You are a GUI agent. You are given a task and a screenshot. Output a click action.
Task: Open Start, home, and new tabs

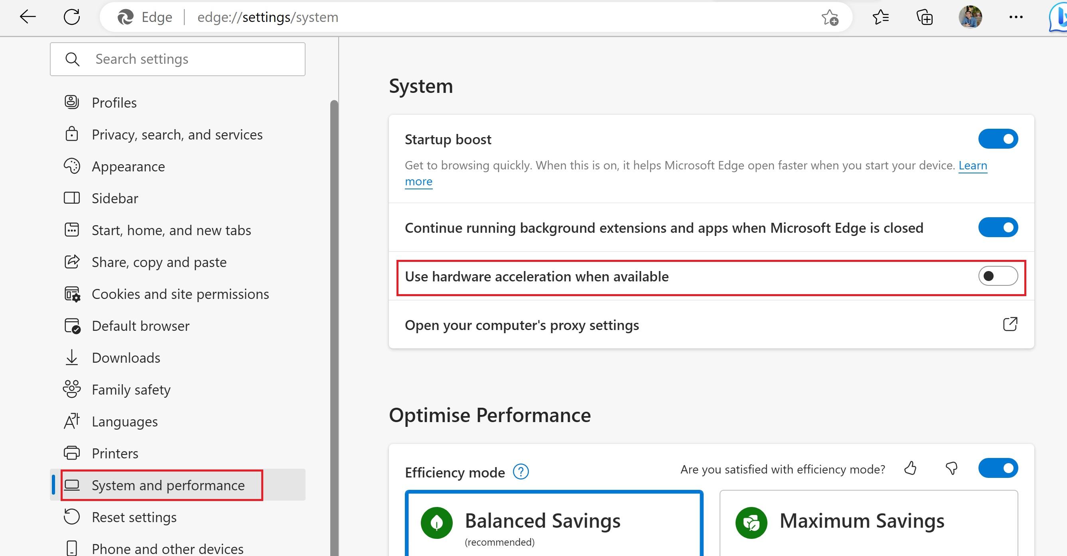(x=178, y=230)
